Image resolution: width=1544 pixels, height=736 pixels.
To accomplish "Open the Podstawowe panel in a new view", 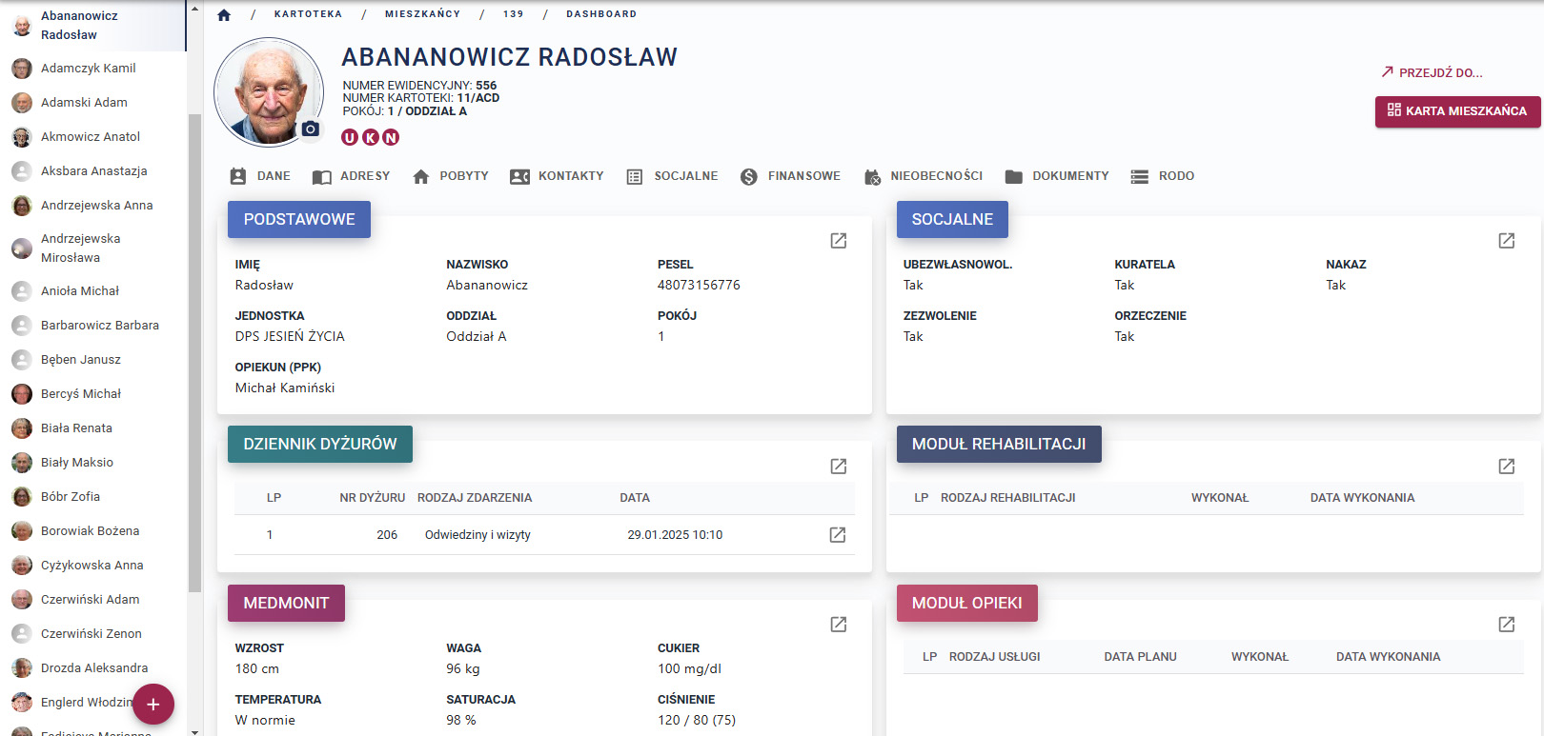I will point(839,241).
